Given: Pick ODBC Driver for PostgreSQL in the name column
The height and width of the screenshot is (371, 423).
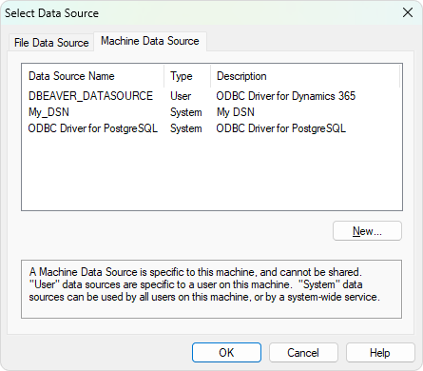Looking at the screenshot, I should pyautogui.click(x=93, y=128).
